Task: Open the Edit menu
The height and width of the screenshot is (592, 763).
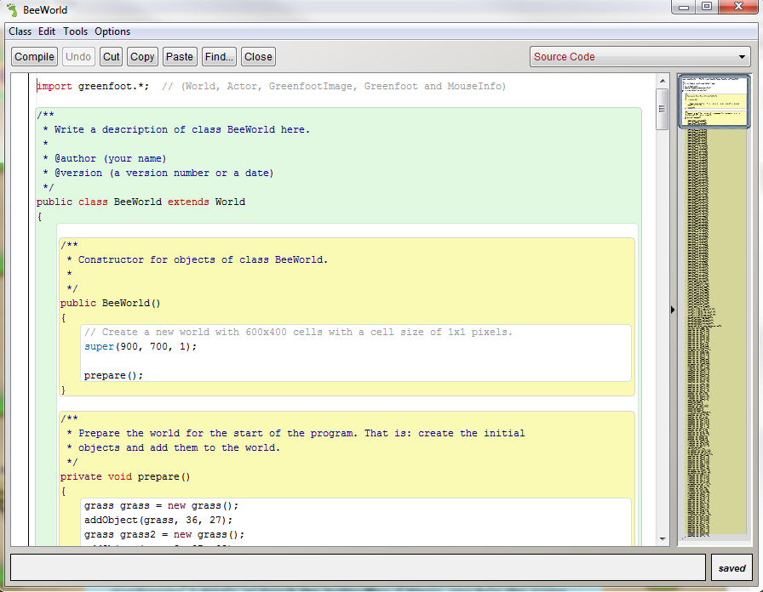Action: coord(47,31)
